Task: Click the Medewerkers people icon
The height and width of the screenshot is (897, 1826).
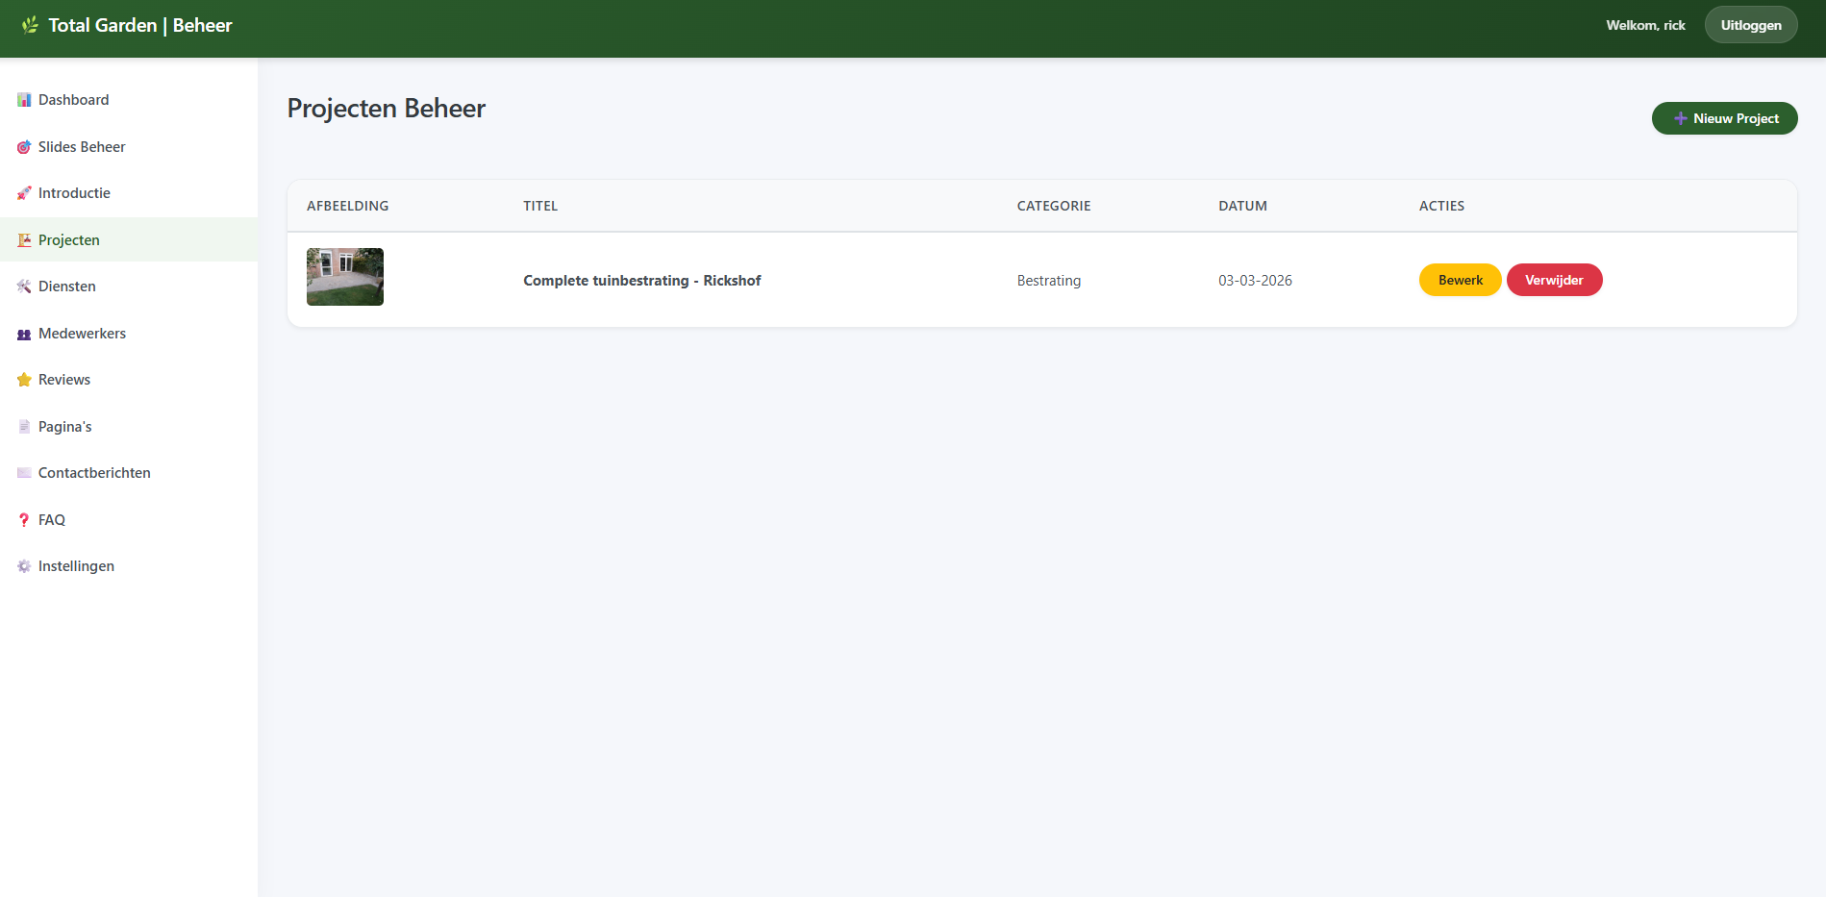Action: tap(24, 334)
